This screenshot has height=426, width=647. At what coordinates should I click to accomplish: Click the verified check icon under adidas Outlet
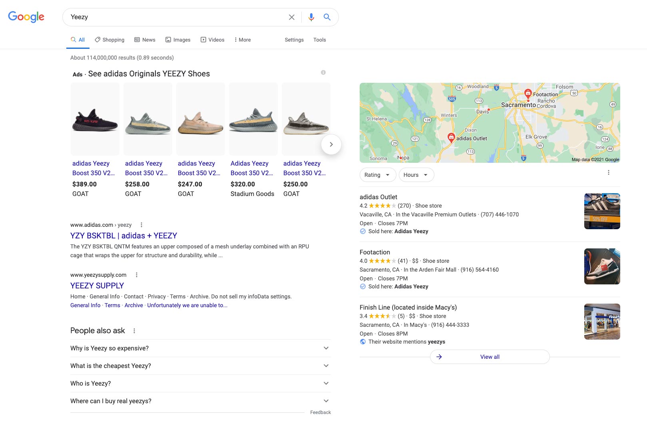[x=363, y=231]
